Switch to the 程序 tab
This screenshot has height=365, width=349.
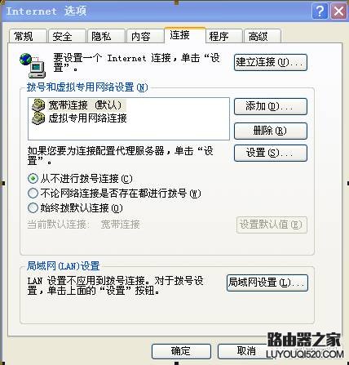point(223,36)
